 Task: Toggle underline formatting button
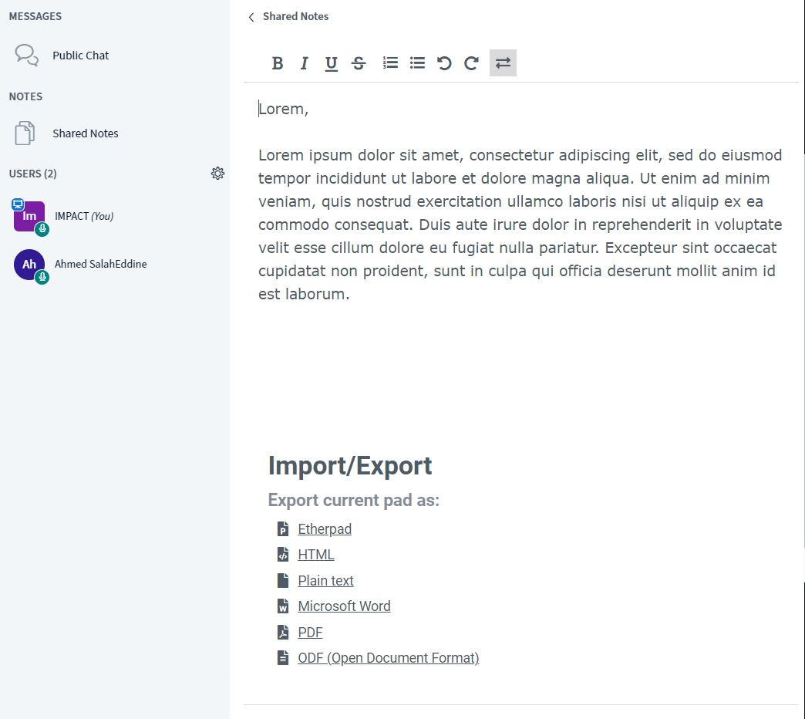pos(332,63)
